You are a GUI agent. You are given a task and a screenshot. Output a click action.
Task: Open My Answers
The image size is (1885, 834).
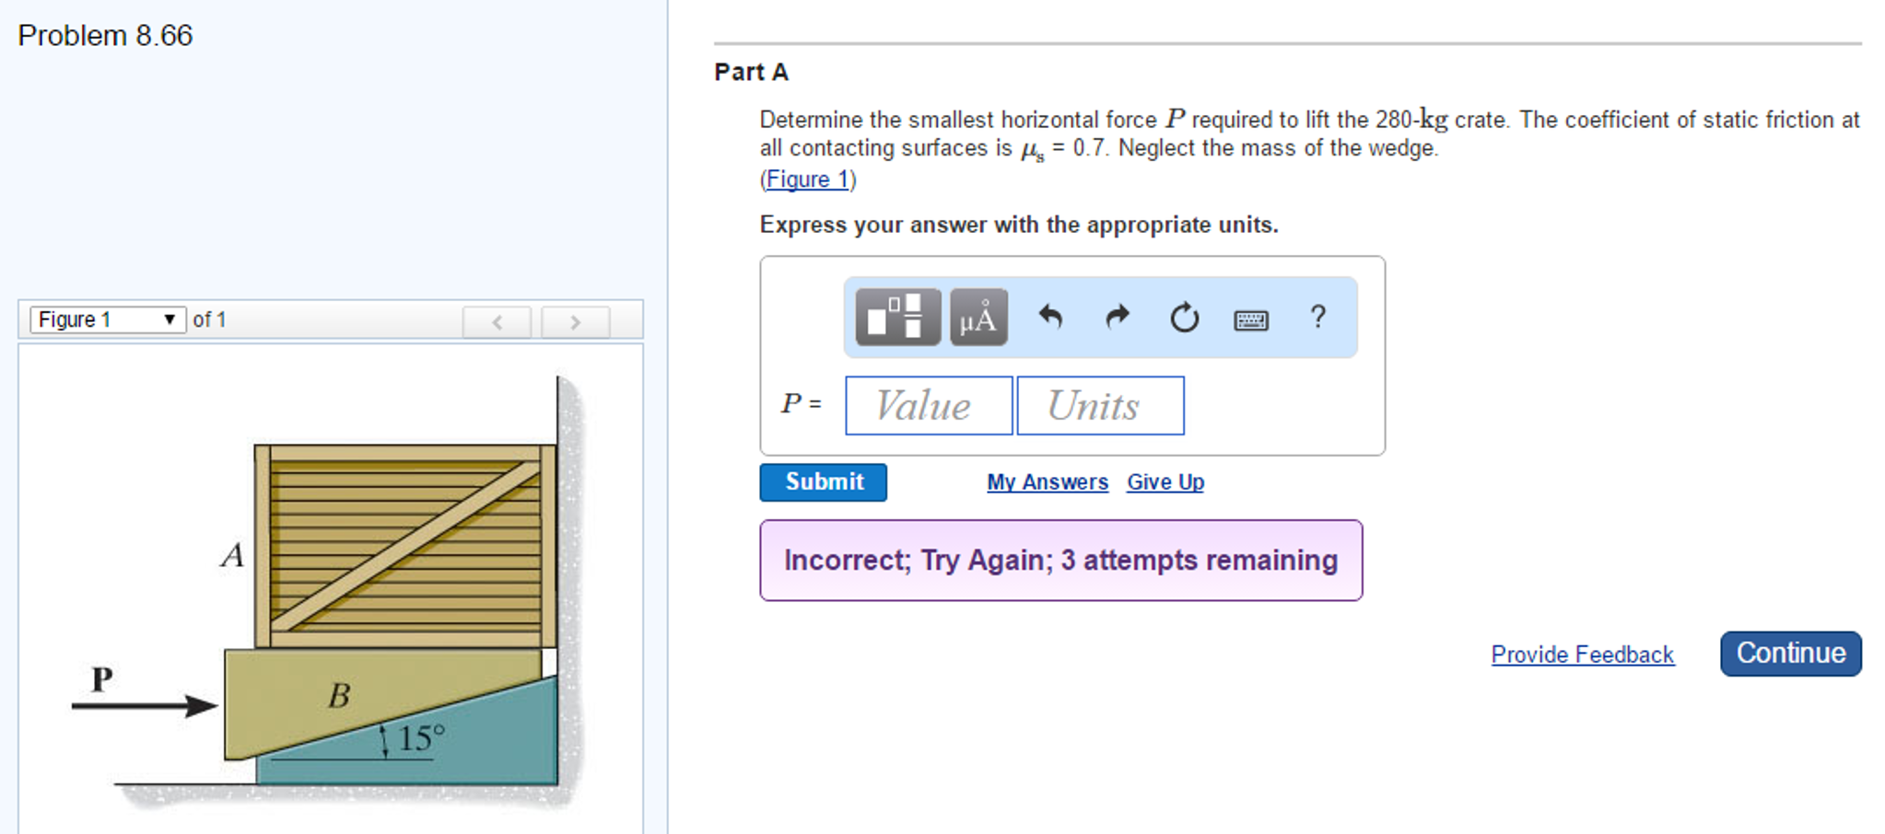click(x=1047, y=481)
